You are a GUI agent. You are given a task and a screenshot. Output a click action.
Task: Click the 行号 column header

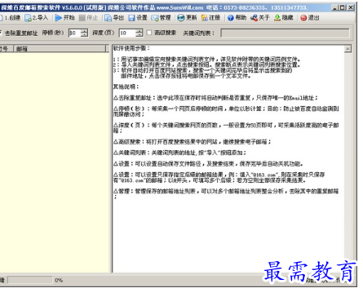6,49
